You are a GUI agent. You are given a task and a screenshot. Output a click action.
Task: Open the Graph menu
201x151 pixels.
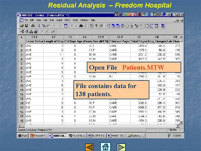point(59,20)
